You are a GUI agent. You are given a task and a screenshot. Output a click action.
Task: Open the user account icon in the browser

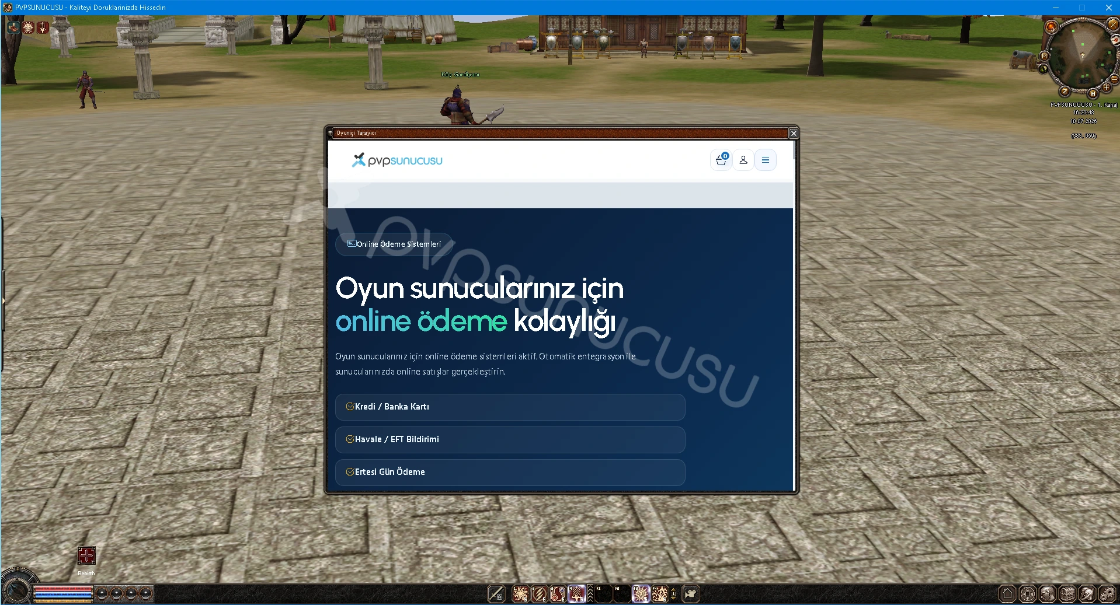point(743,160)
